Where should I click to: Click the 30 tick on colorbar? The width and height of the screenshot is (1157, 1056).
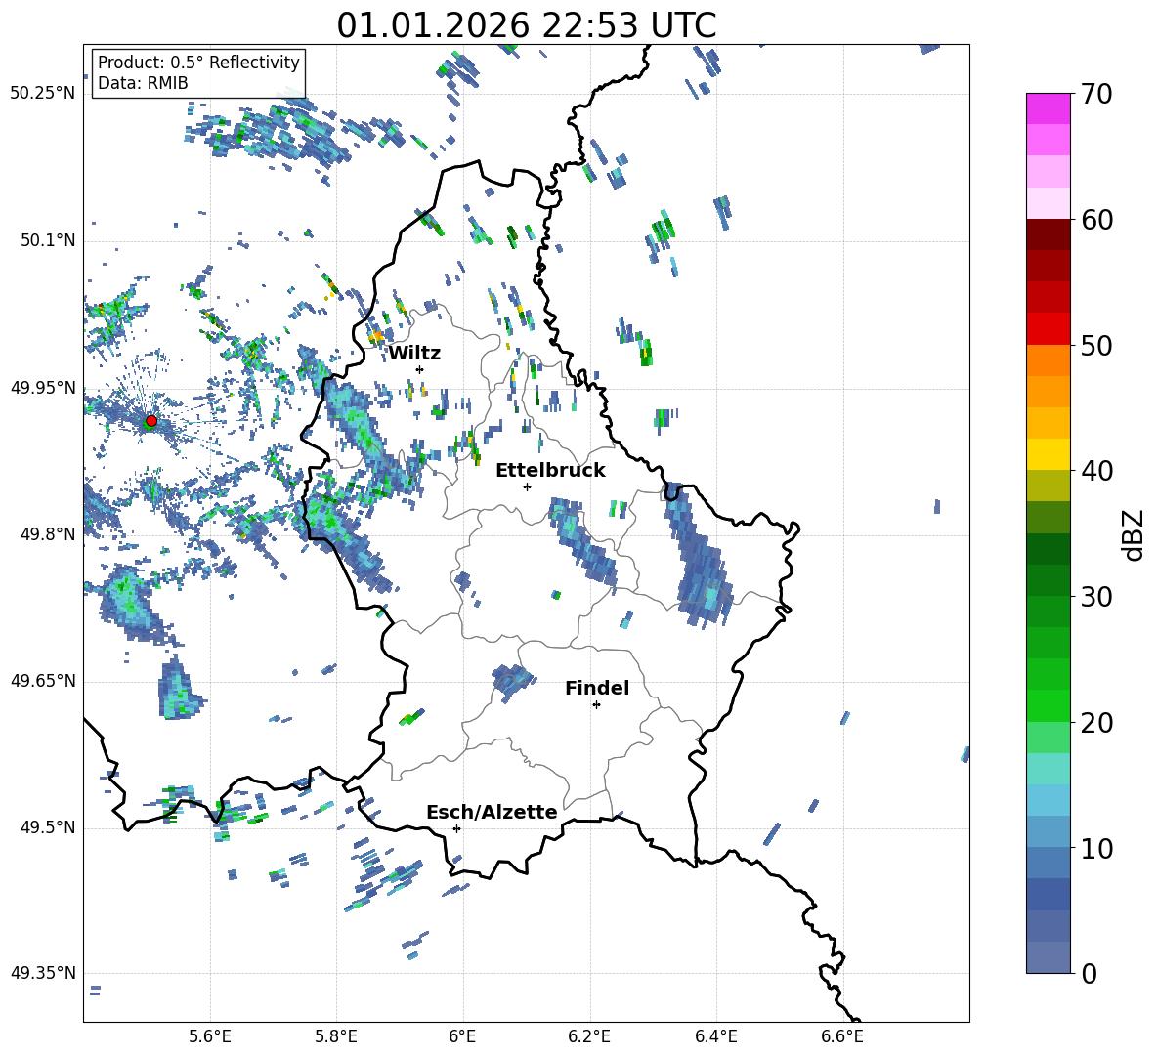(1096, 597)
